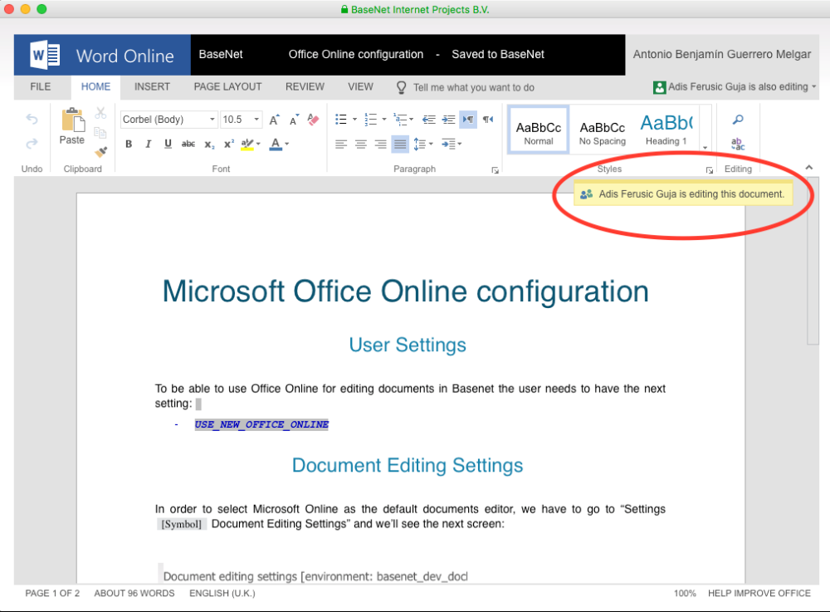830x612 pixels.
Task: Apply the Normal style
Action: click(539, 130)
